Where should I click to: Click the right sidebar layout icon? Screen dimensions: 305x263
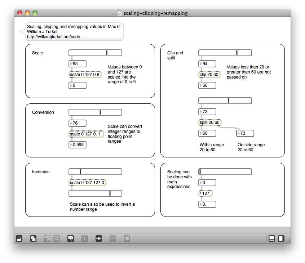281,238
